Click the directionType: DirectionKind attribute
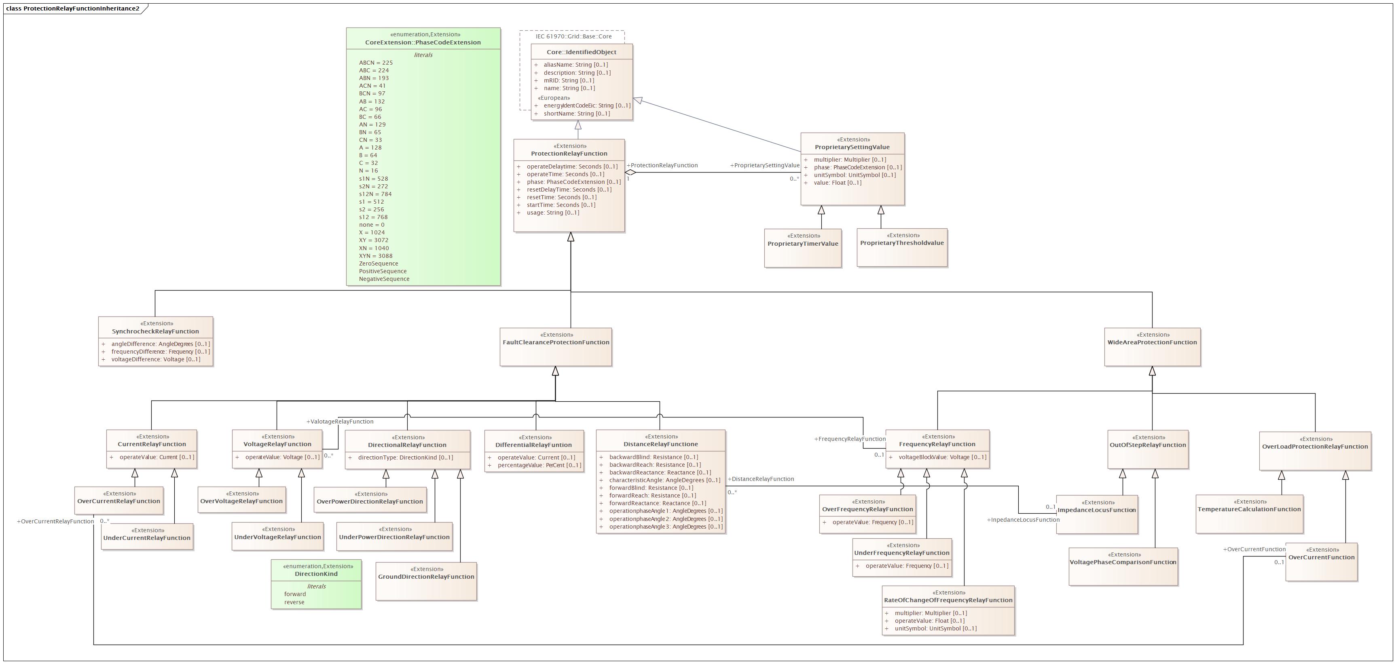This screenshot has height=664, width=1396. 406,457
